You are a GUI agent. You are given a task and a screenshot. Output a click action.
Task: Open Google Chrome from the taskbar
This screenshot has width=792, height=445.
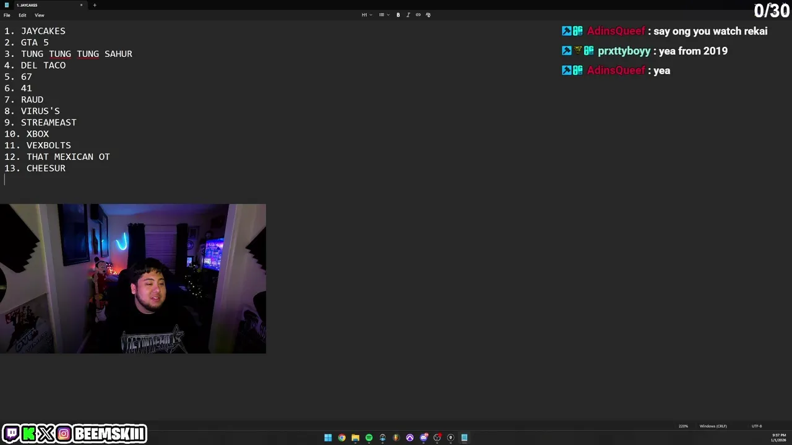(x=342, y=438)
